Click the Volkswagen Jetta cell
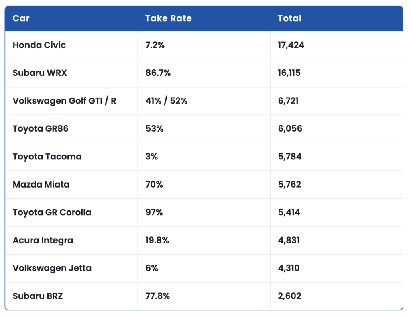Image resolution: width=411 pixels, height=316 pixels. click(x=52, y=268)
